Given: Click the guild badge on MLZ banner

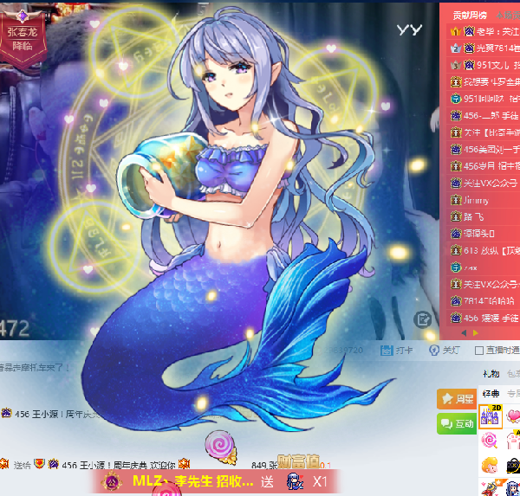Looking at the screenshot, I should [112, 481].
